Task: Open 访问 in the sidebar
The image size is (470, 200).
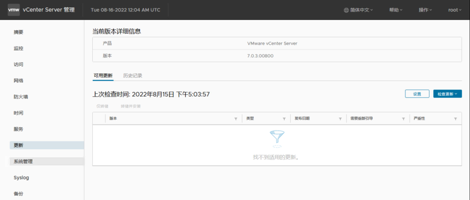Action: (18, 64)
